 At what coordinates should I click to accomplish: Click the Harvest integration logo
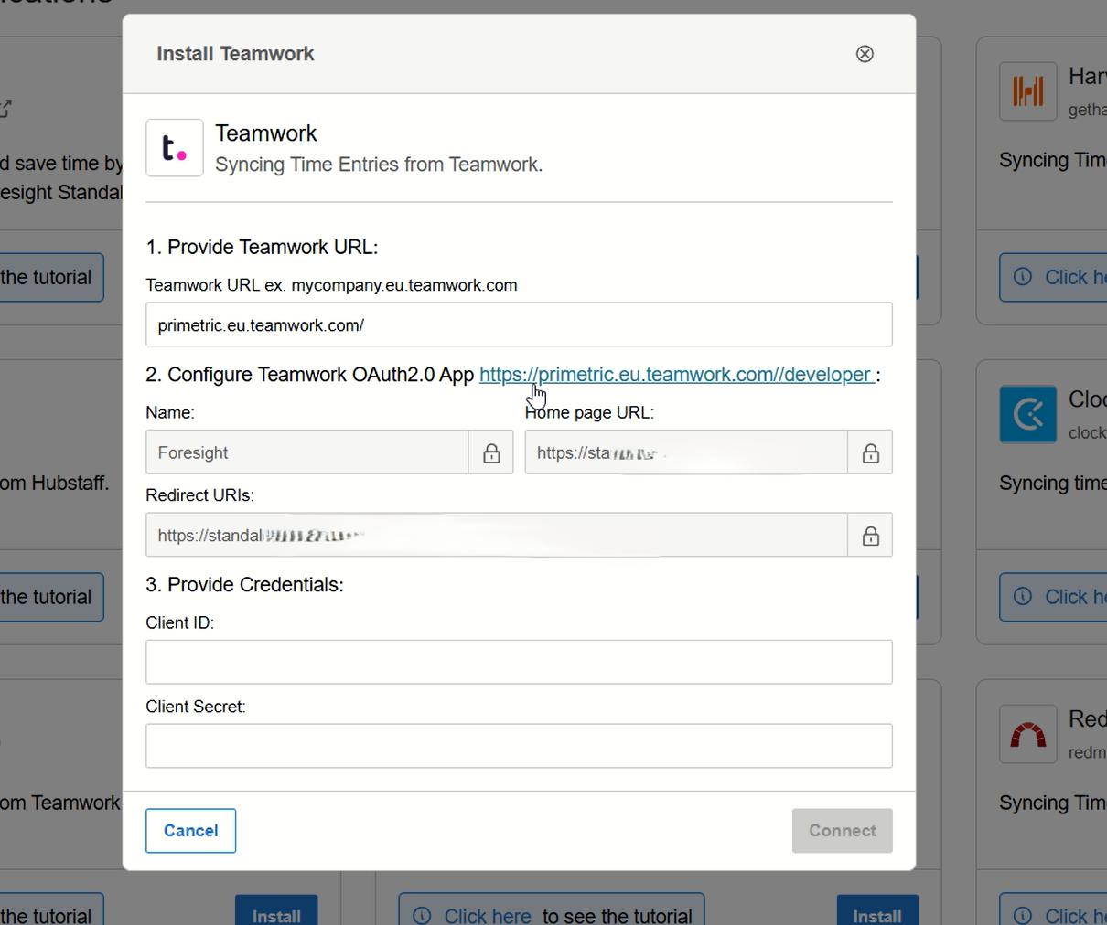click(1028, 91)
